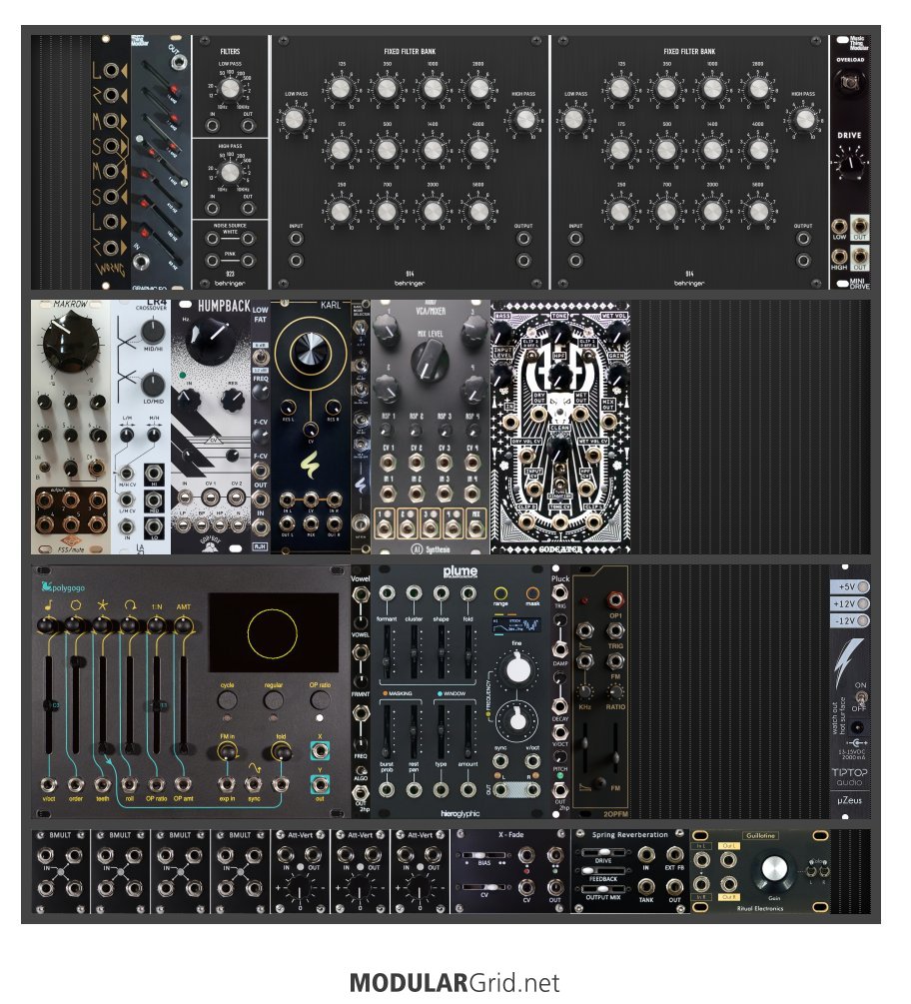
Task: Click the 2OPFM RATIO knob
Action: tap(615, 691)
